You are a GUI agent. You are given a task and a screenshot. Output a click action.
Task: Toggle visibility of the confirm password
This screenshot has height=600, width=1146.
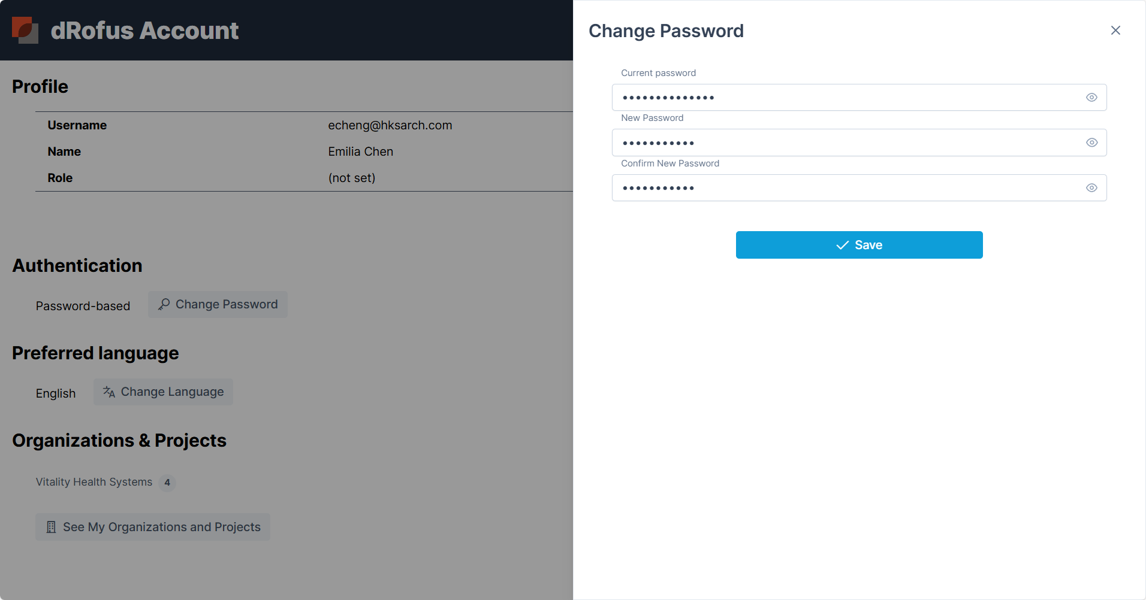(1091, 188)
